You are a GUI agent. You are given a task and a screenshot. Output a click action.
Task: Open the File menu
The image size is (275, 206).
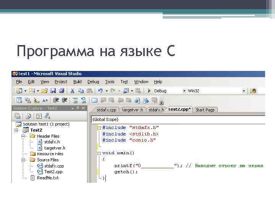19,82
